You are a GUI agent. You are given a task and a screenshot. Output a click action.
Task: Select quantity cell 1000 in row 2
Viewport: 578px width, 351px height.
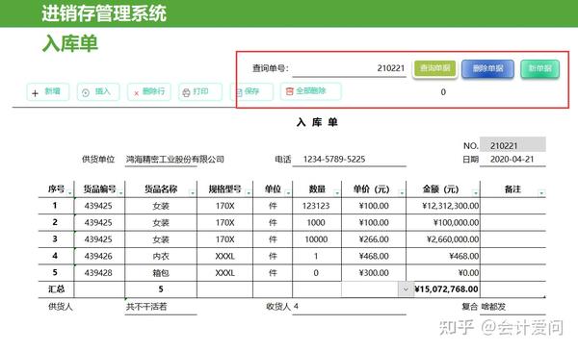(x=316, y=222)
